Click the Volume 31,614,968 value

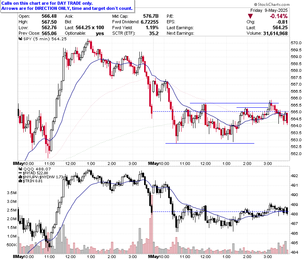point(275,34)
